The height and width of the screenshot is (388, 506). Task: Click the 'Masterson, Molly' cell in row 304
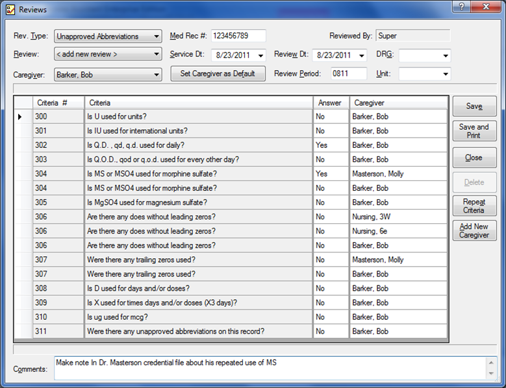click(399, 174)
